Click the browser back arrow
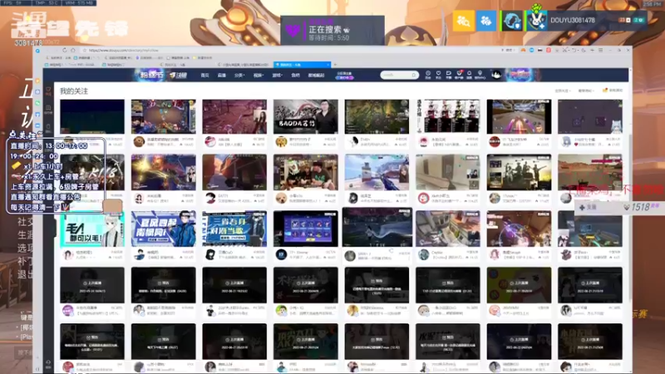Screen dimensions: 665x374 (x=47, y=50)
